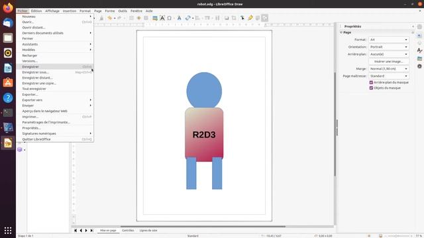Open the Gallery deck in sidebar
424x238 pixels.
pos(419,58)
